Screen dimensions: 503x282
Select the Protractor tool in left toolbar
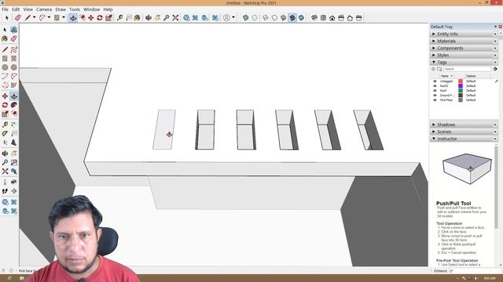5,133
